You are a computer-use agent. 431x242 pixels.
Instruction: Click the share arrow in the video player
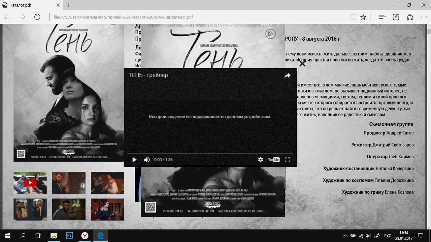(287, 76)
